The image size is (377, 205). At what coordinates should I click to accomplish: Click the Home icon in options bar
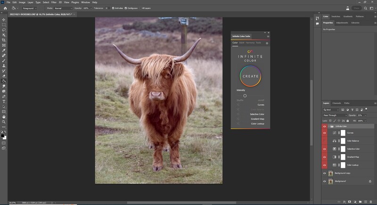[6, 8]
